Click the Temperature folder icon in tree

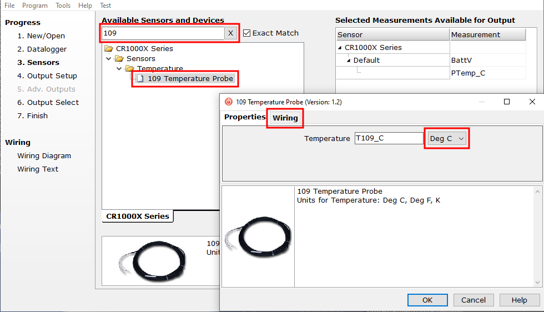(130, 69)
